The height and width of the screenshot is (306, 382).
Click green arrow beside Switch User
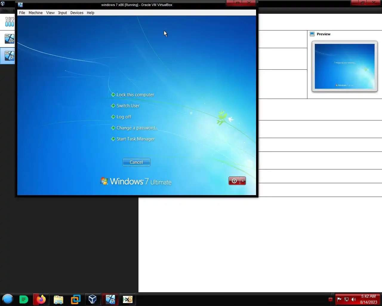[113, 106]
